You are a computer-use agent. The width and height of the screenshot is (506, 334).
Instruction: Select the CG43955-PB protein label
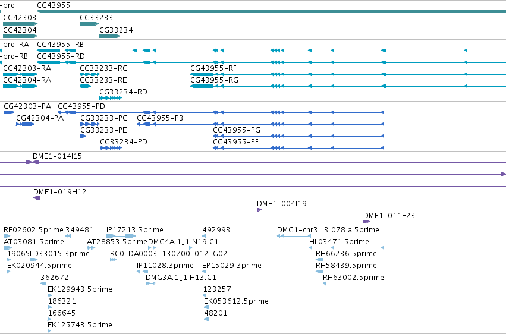[160, 118]
